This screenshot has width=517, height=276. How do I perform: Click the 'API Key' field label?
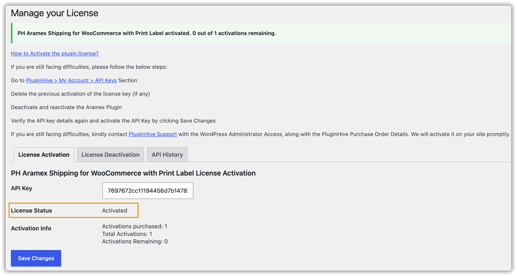pyautogui.click(x=21, y=188)
